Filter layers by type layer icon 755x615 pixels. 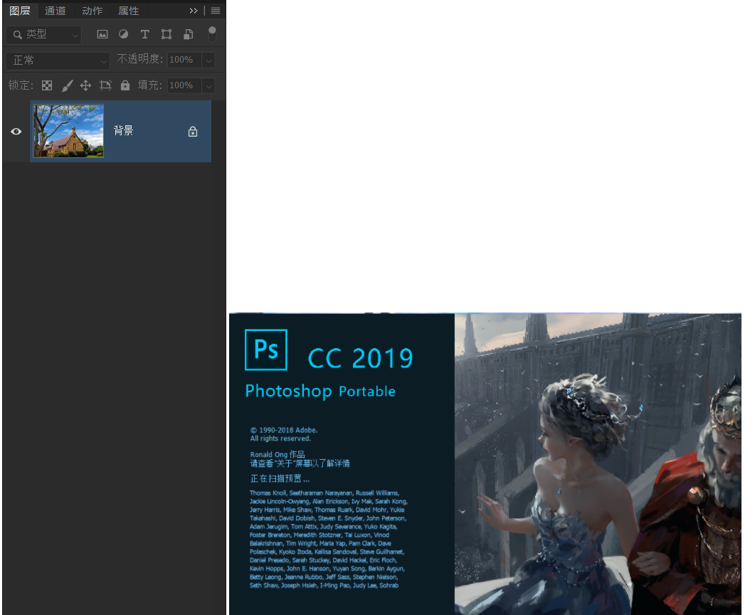(144, 34)
